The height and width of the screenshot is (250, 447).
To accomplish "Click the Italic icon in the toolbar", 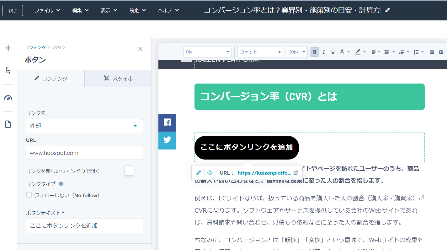I will [x=323, y=52].
